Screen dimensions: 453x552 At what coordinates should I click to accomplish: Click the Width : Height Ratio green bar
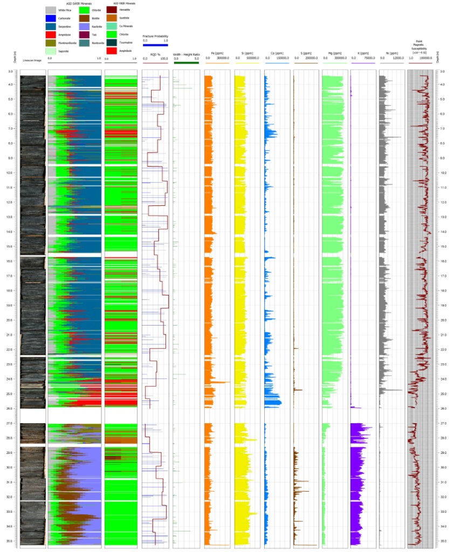[x=187, y=63]
